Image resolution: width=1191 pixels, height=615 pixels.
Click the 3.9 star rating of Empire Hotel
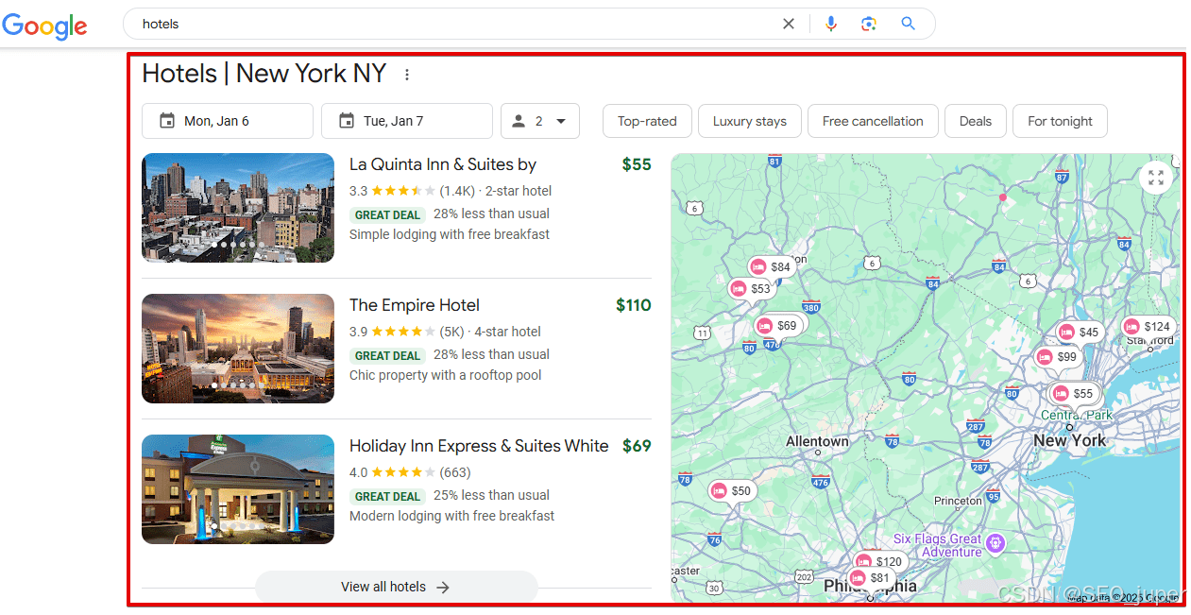point(392,332)
